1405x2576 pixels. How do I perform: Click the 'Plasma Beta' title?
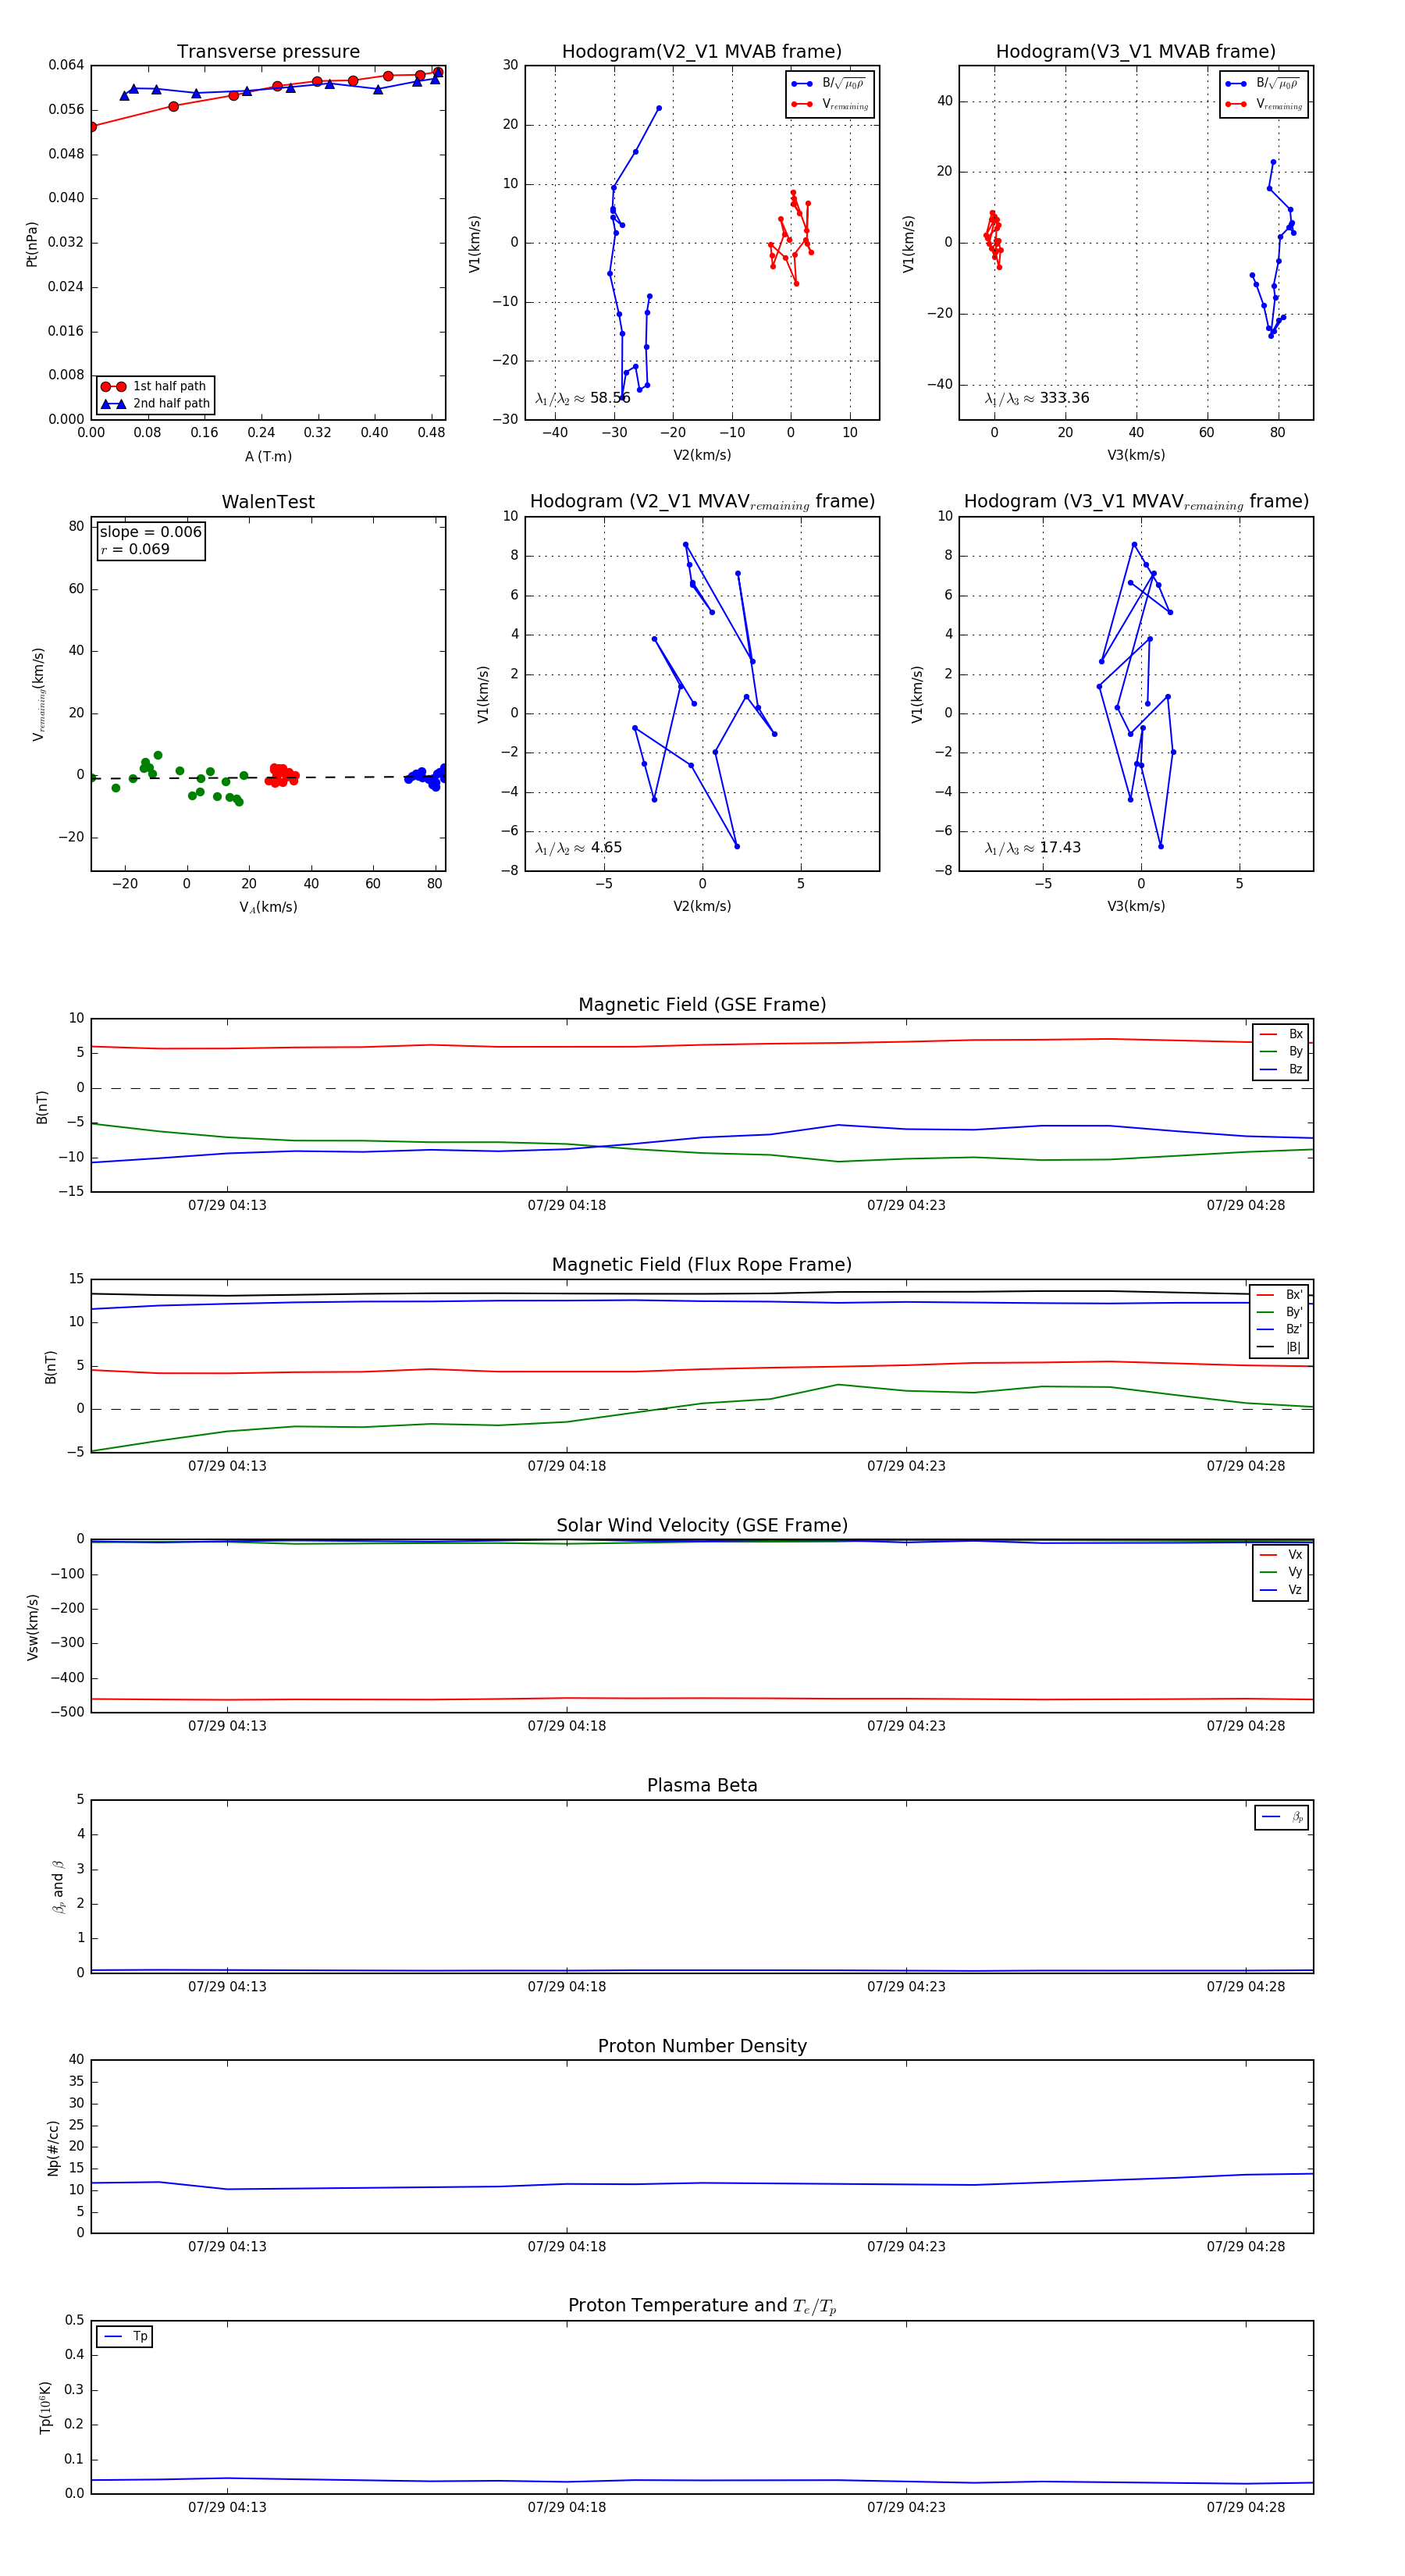click(x=702, y=1785)
